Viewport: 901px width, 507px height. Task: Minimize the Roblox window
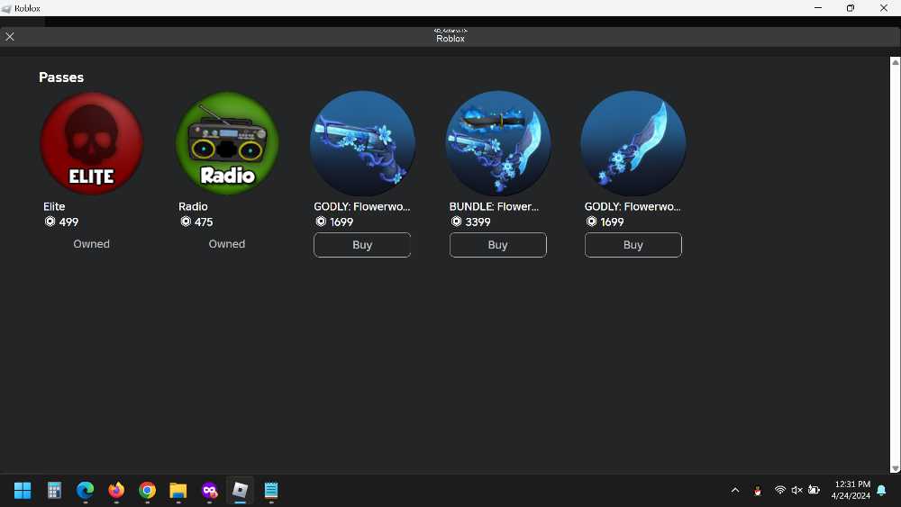[818, 8]
